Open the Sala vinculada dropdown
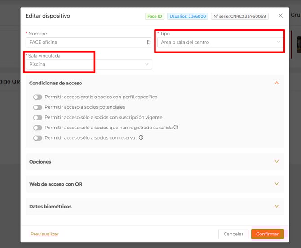Viewport: 301px width, 248px height. coord(89,64)
